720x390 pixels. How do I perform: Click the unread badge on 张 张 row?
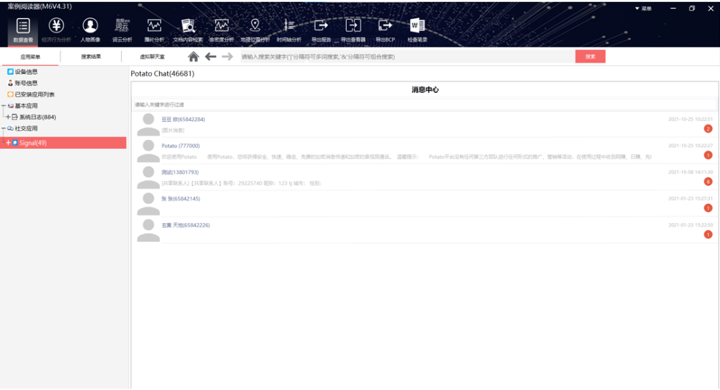(x=708, y=208)
